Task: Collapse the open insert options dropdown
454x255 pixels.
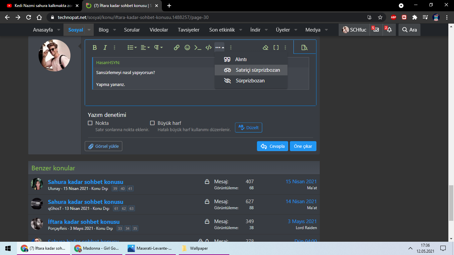Action: (219, 47)
